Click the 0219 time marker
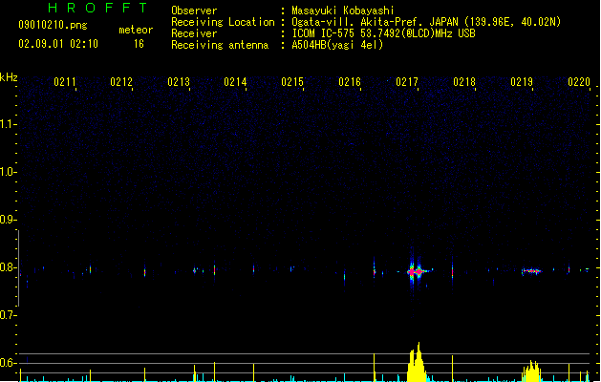This screenshot has height=382, width=601. pyautogui.click(x=522, y=82)
